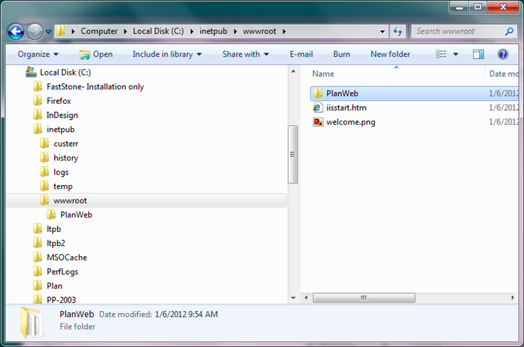The image size is (524, 347).
Task: Click the file list horizontal scrollbar thumb
Action: click(364, 298)
